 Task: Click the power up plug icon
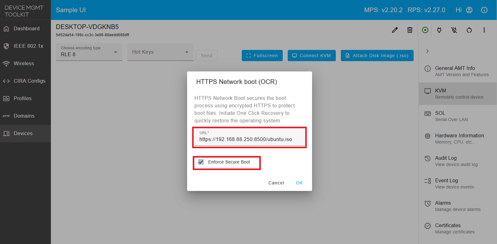439,30
